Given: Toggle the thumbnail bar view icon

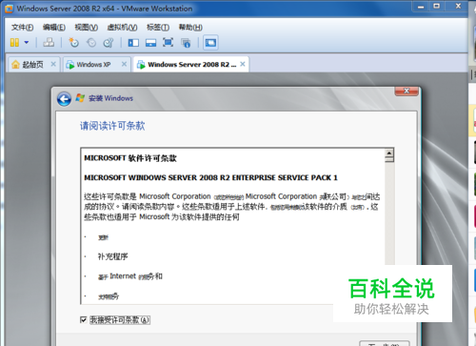Looking at the screenshot, I should pyautogui.click(x=150, y=43).
